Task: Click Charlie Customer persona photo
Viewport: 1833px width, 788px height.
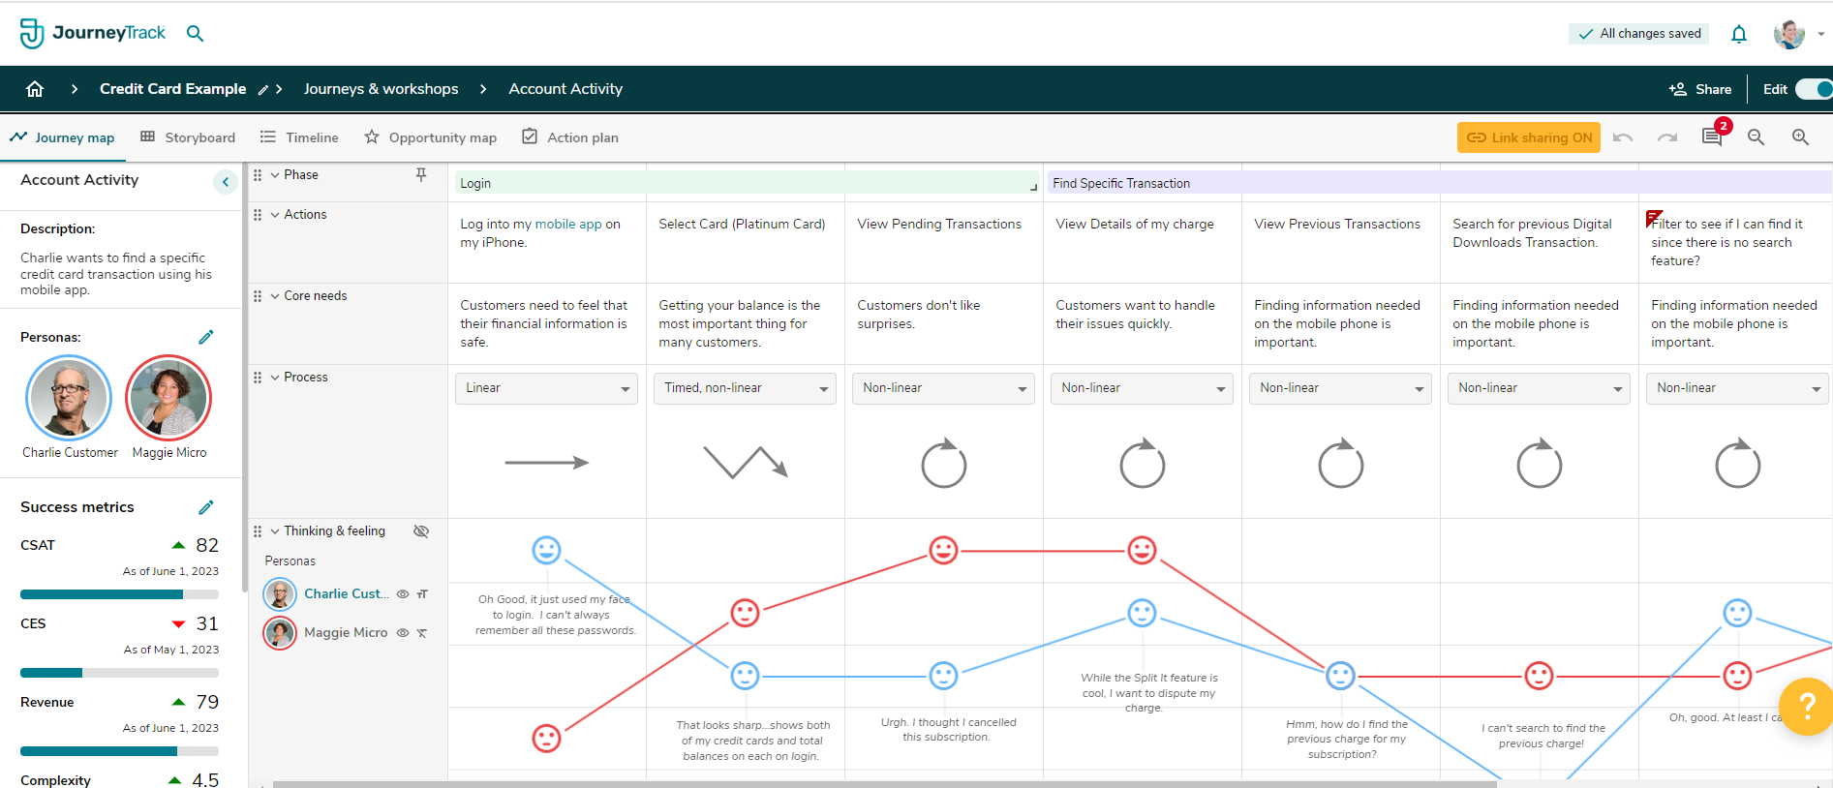Action: (69, 398)
